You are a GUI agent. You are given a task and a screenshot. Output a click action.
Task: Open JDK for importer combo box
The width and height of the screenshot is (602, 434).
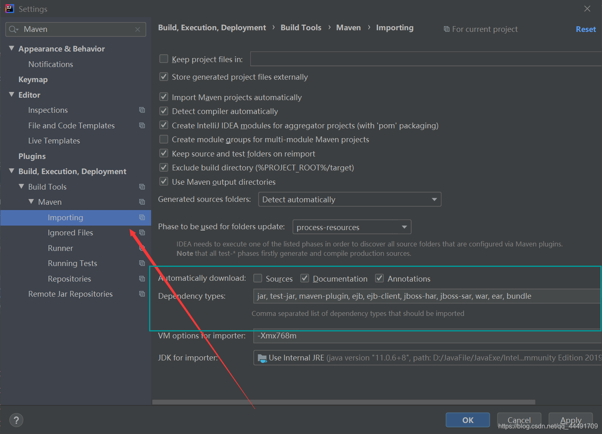[427, 358]
